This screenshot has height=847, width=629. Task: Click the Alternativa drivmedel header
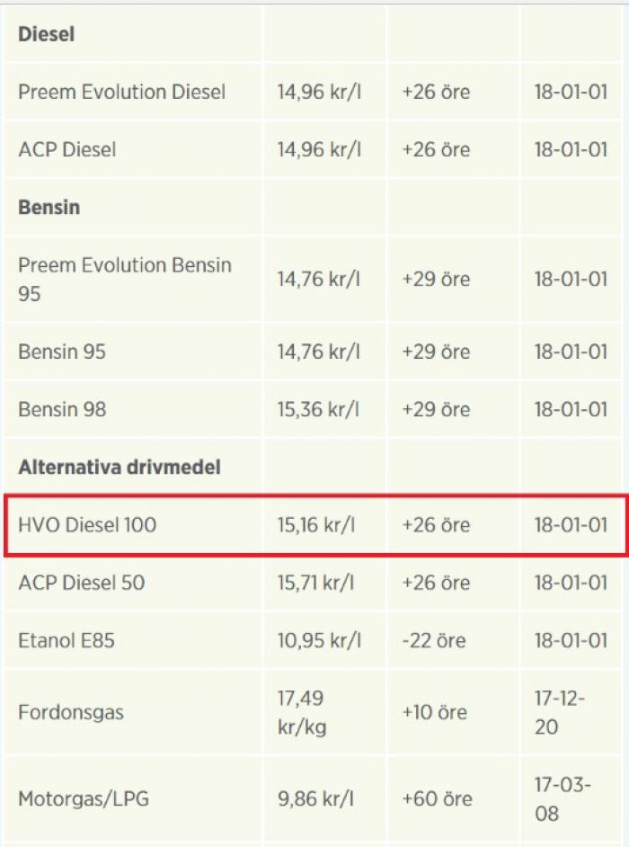[x=120, y=468]
